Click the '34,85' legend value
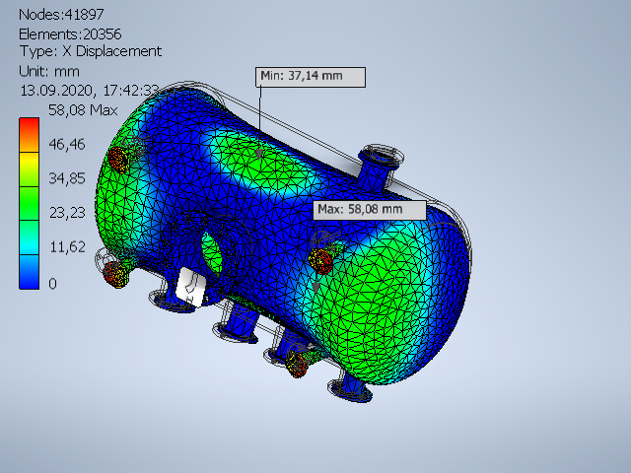Viewport: 631px width, 473px height. [x=67, y=178]
